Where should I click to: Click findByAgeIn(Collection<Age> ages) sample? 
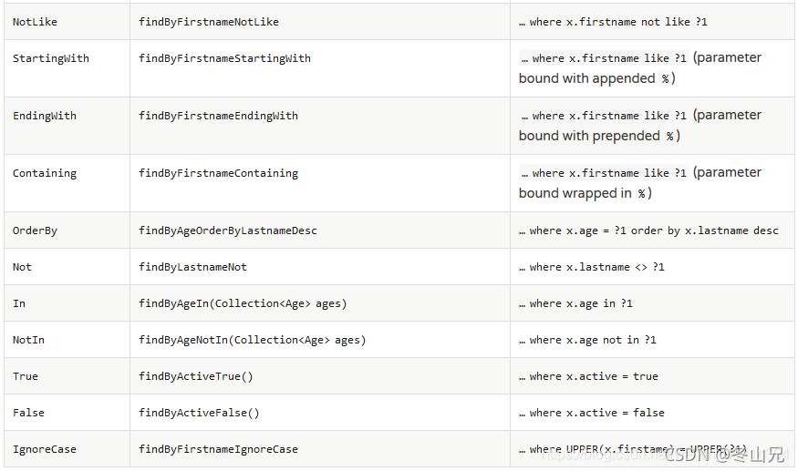tap(243, 303)
